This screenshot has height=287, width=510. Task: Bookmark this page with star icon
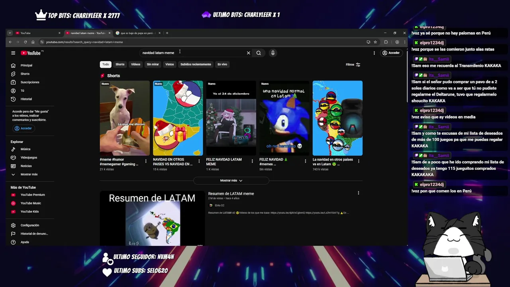click(375, 42)
